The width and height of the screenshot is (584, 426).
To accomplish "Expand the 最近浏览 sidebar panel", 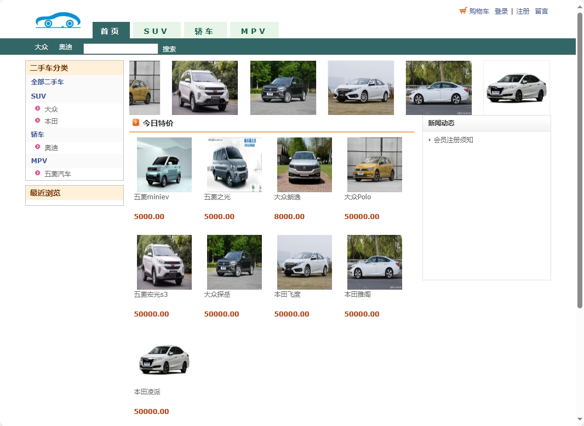I will point(45,193).
